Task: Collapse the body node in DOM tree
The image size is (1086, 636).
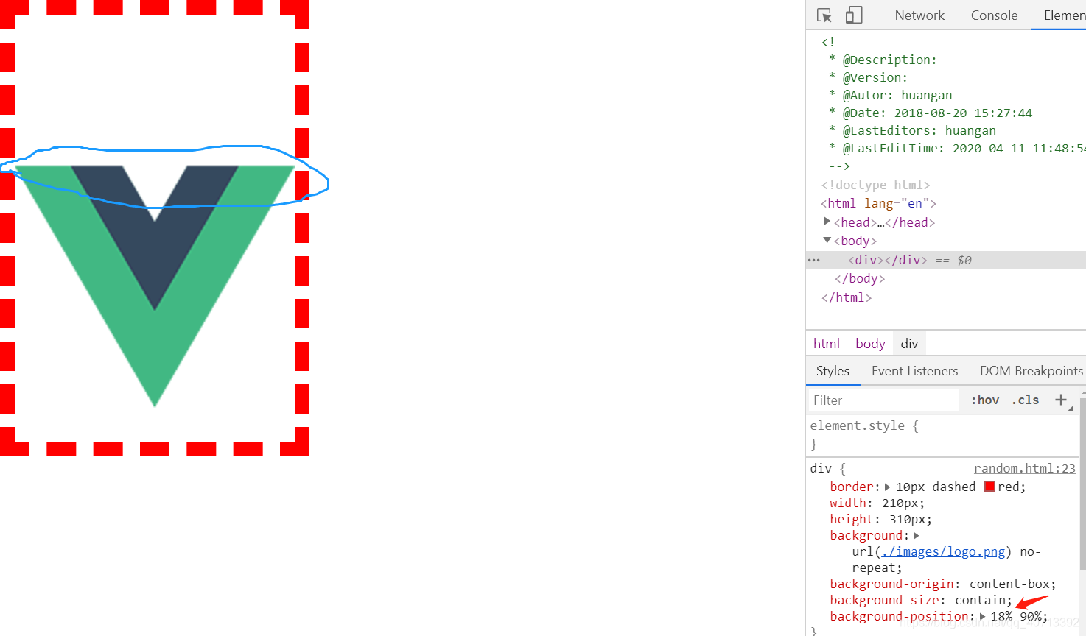Action: [827, 240]
